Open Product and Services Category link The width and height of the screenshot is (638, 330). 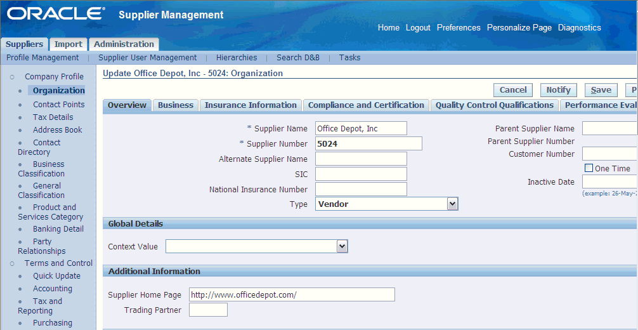(51, 212)
